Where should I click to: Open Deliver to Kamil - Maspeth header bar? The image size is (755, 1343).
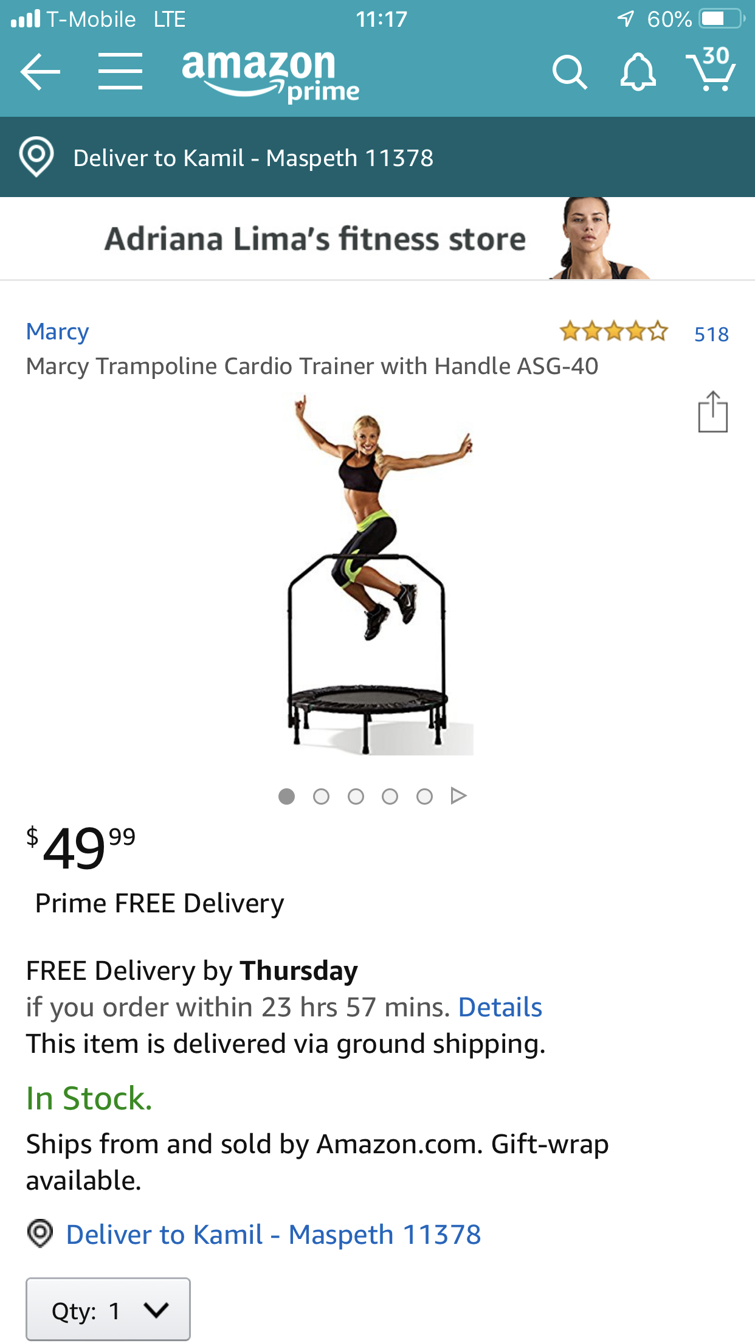377,157
